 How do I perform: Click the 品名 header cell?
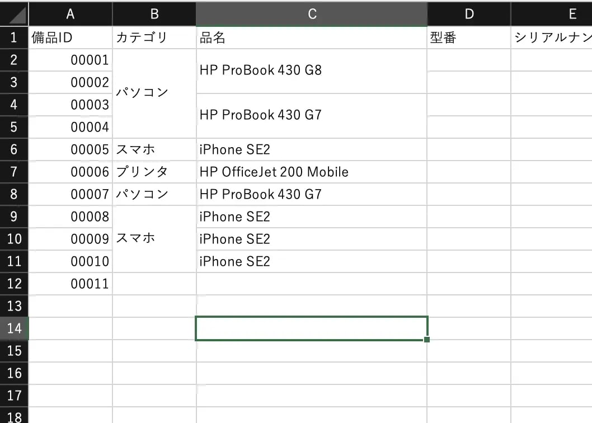tap(312, 37)
